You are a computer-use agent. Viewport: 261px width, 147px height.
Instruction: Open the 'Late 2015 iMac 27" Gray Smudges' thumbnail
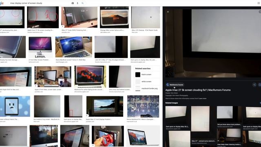click(111, 47)
